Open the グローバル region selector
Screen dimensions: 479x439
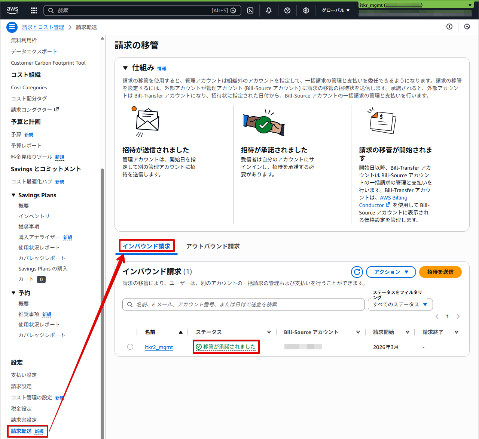click(x=336, y=10)
